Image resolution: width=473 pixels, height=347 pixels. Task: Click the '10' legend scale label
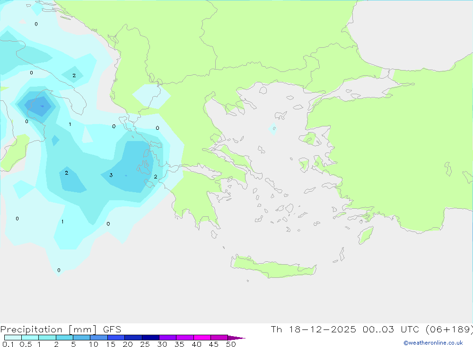point(94,344)
